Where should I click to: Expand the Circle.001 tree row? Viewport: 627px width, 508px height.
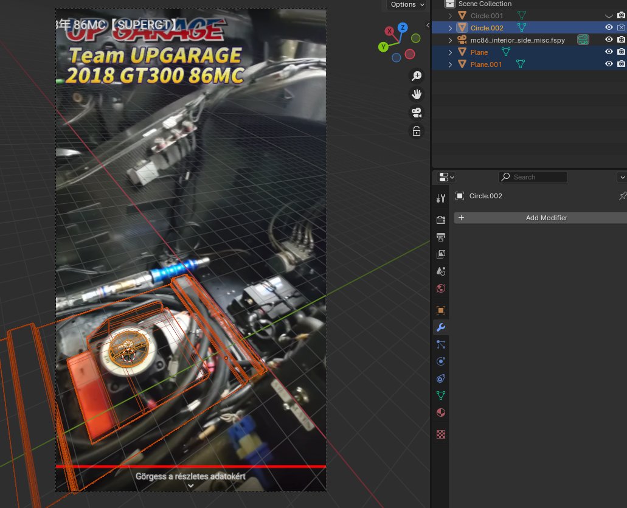coord(450,16)
